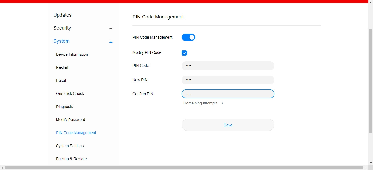The width and height of the screenshot is (373, 170).
Task: Click the horizontal scrollbar right arrow
Action: click(366, 168)
